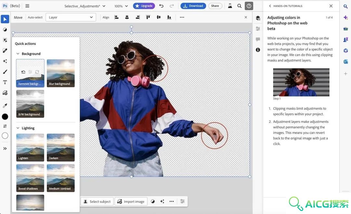The image size is (351, 214).
Task: Open contextual bar properties sliders icon
Action: 182,201
